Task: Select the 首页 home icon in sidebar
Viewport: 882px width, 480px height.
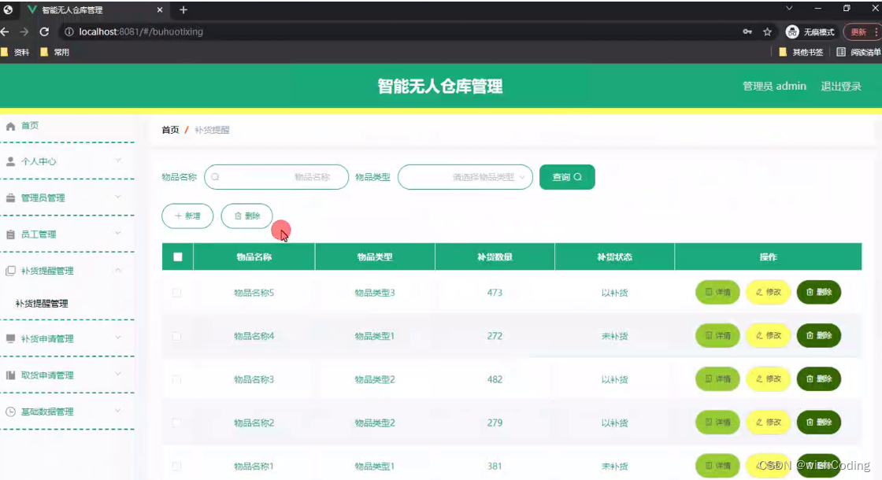Action: pos(10,125)
